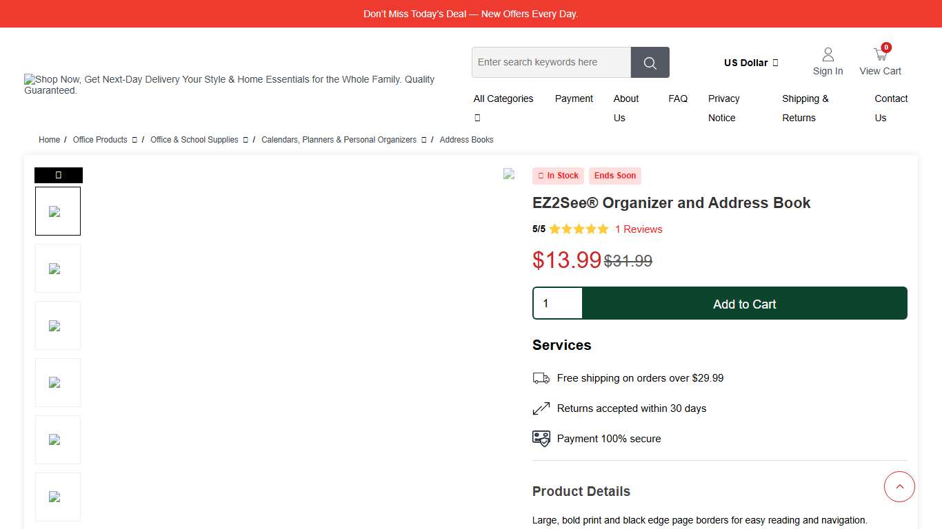Viewport: 942px width, 529px height.
Task: Click the In Stock badge
Action: click(x=558, y=176)
